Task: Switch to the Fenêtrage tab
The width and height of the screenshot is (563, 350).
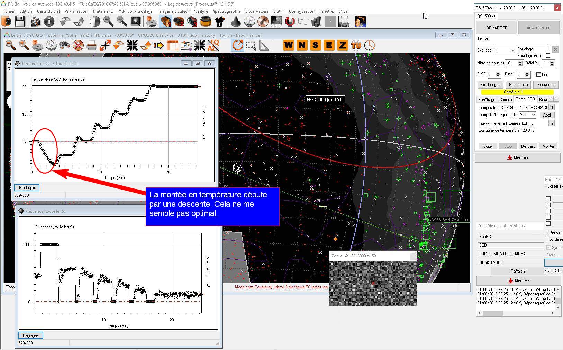Action: 487,100
